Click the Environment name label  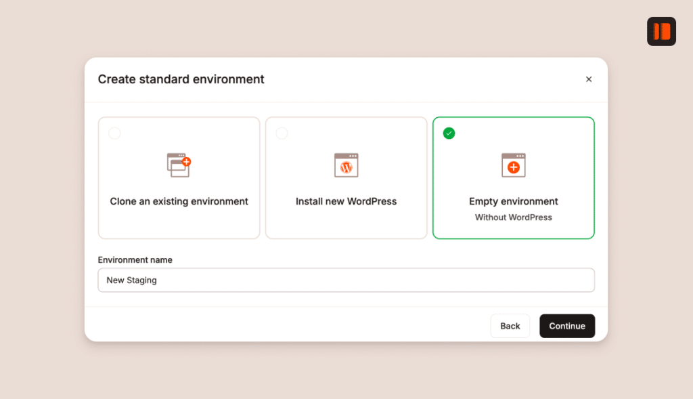point(135,259)
